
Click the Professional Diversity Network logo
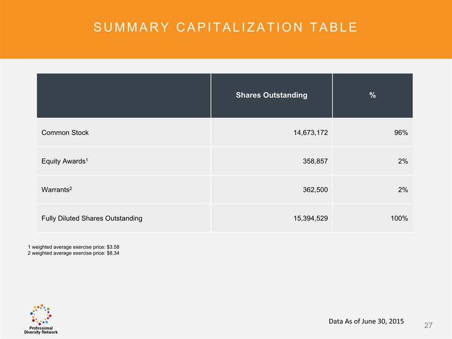coord(41,319)
